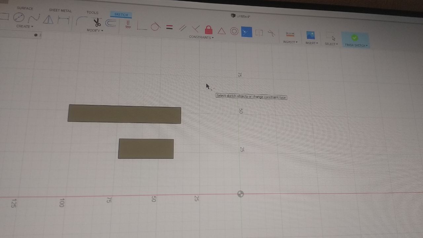Switch to the SURFACE tab
Screen dimensions: 423x238
(25, 8)
